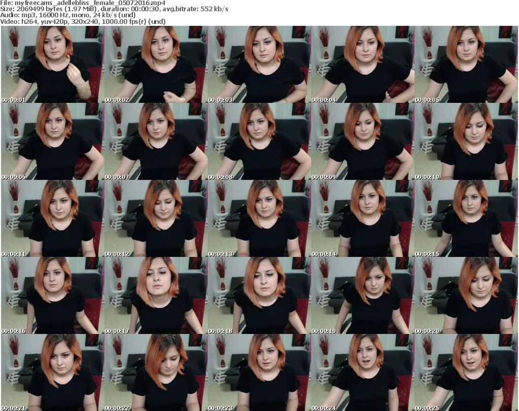View the frame stamped 00:00:21

coord(52,372)
